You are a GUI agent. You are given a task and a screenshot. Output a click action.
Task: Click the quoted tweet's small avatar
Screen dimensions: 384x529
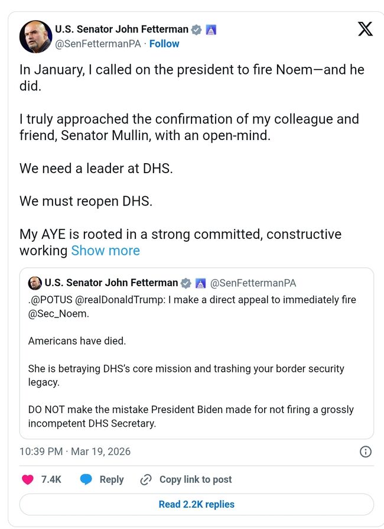(x=35, y=283)
